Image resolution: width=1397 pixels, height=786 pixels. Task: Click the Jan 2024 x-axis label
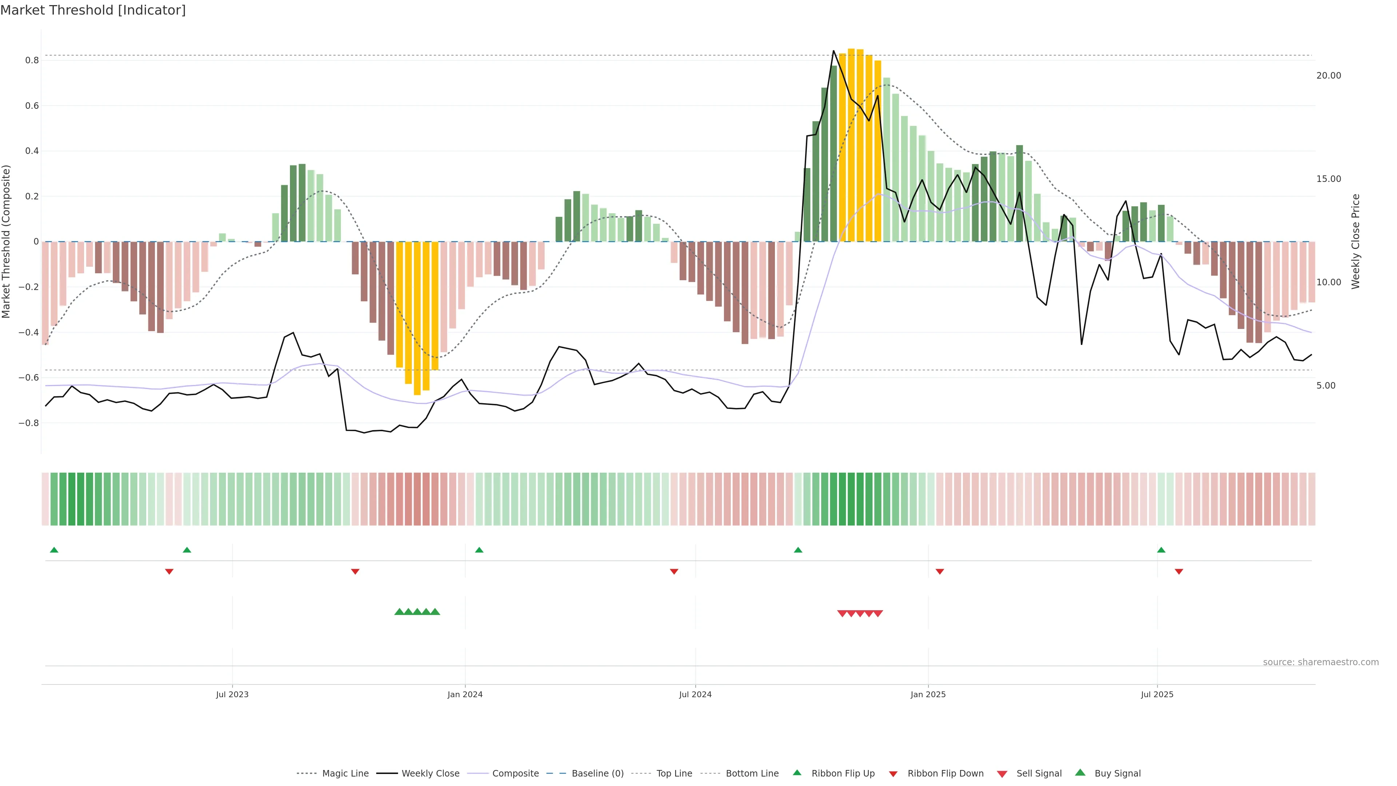465,694
